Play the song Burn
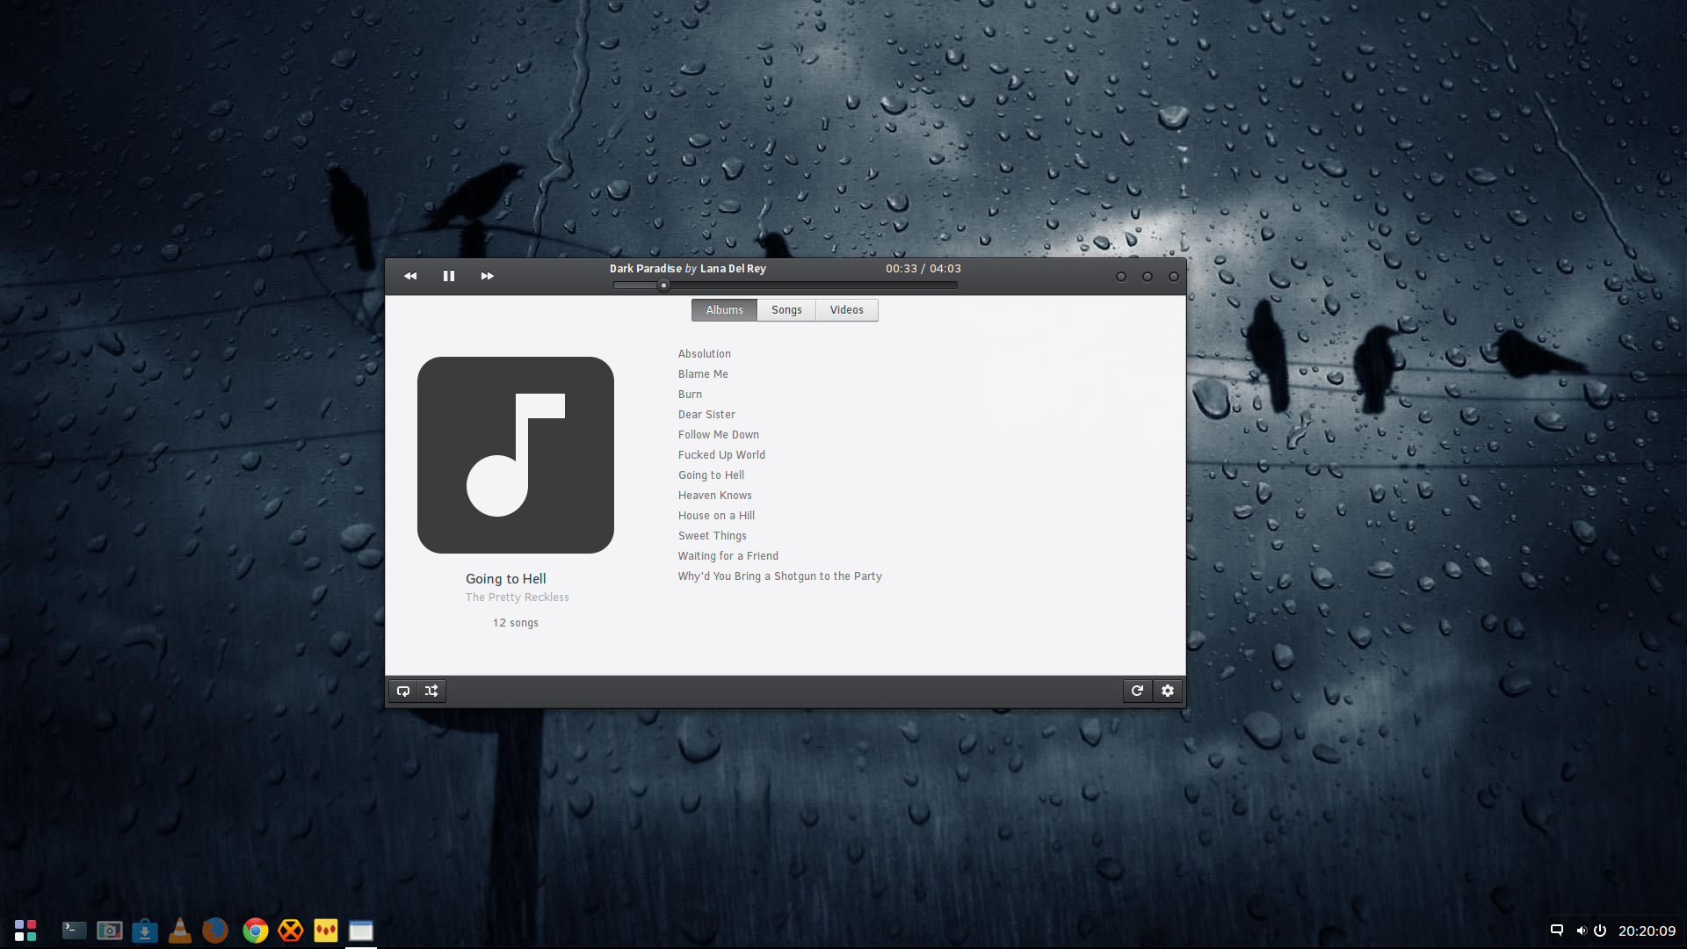The width and height of the screenshot is (1687, 949). pos(690,395)
